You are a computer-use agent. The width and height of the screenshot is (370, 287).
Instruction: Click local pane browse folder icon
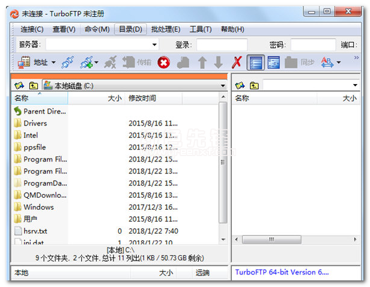pyautogui.click(x=19, y=85)
